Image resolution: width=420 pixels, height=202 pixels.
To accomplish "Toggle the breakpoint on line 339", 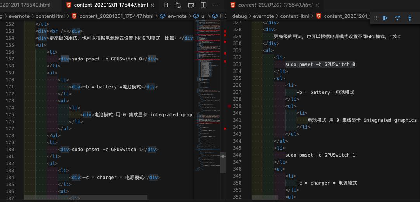I will coord(229,106).
